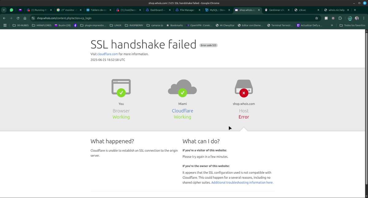Open the WhatsApp pinned tab
The height and width of the screenshot is (198, 368).
tap(12, 10)
